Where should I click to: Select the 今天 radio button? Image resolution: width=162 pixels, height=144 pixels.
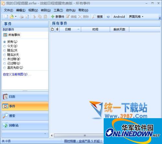click(5, 46)
